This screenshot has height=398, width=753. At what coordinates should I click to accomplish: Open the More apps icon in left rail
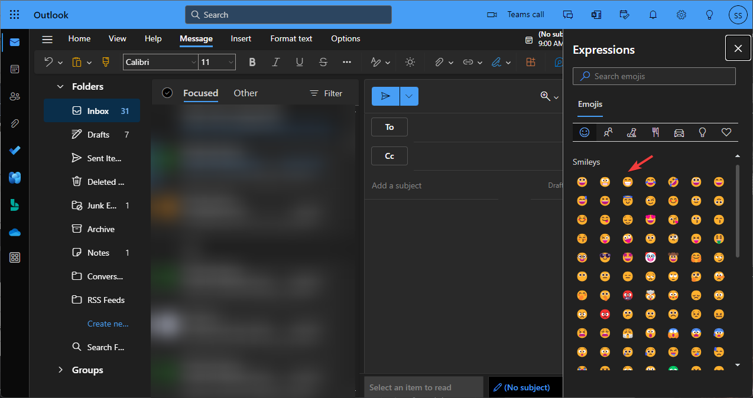(15, 257)
